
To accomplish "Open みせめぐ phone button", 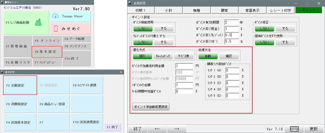I will click(70, 29).
